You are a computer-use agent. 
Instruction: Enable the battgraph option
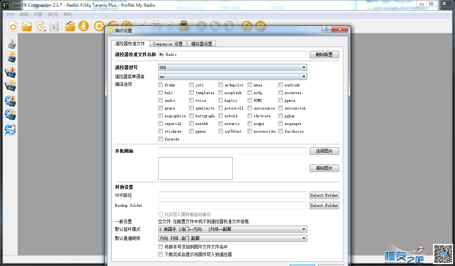(x=191, y=116)
